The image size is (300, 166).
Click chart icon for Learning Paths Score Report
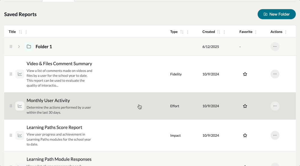[20, 135]
